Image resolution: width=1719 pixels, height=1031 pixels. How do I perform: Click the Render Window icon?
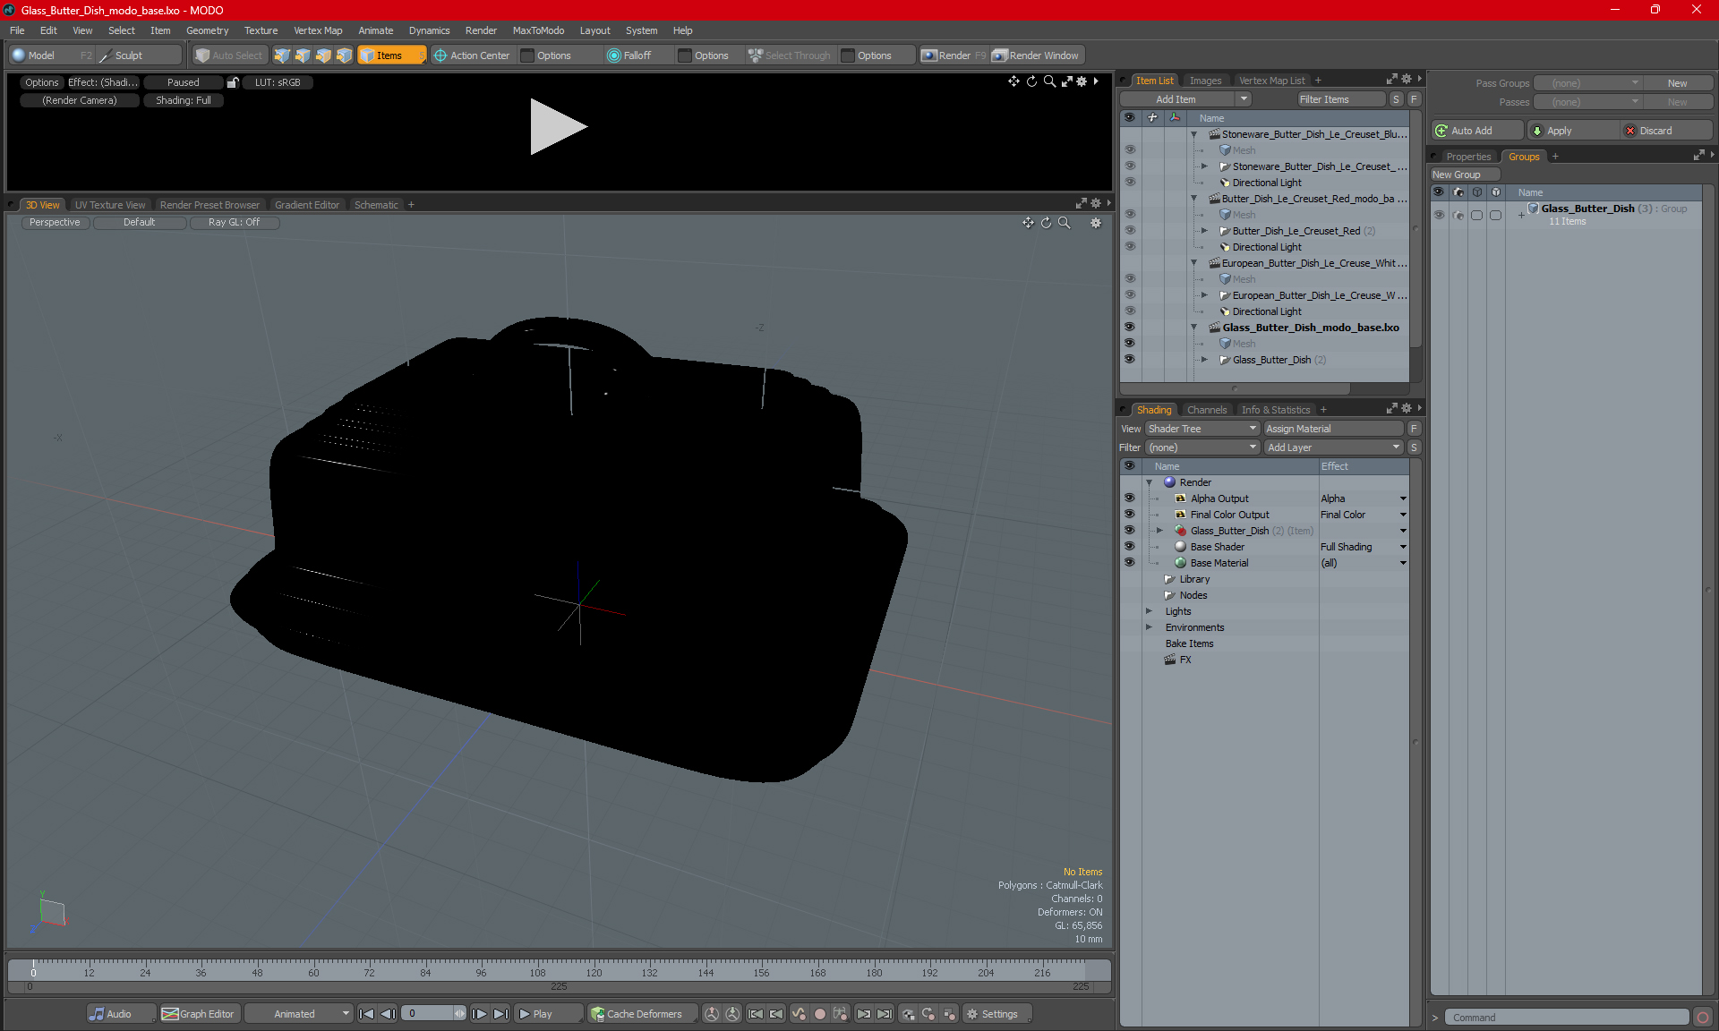tap(1000, 55)
